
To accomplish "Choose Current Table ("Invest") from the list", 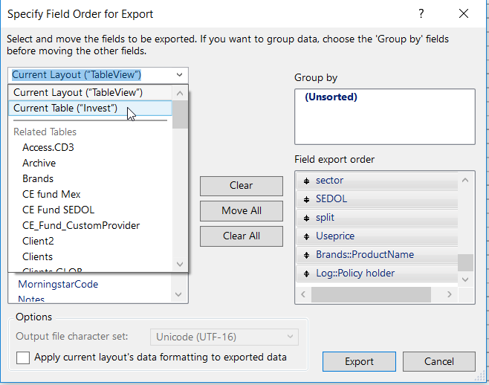I will (65, 109).
